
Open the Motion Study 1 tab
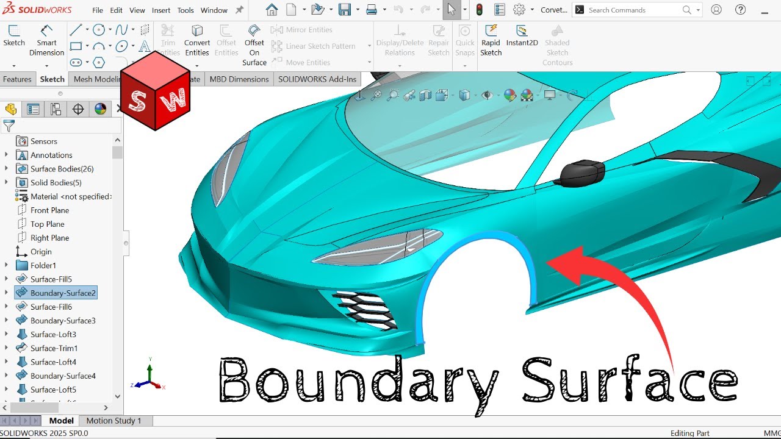tap(113, 421)
